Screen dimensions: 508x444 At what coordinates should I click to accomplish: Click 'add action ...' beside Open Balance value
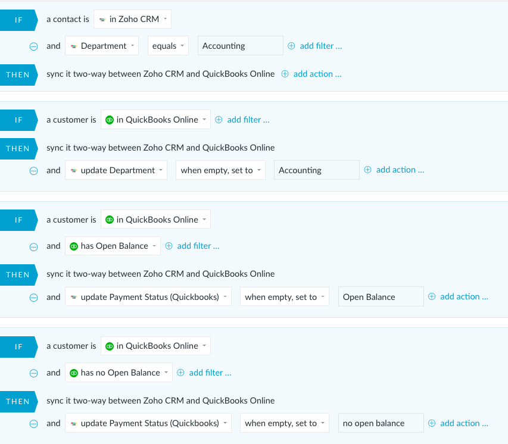465,296
